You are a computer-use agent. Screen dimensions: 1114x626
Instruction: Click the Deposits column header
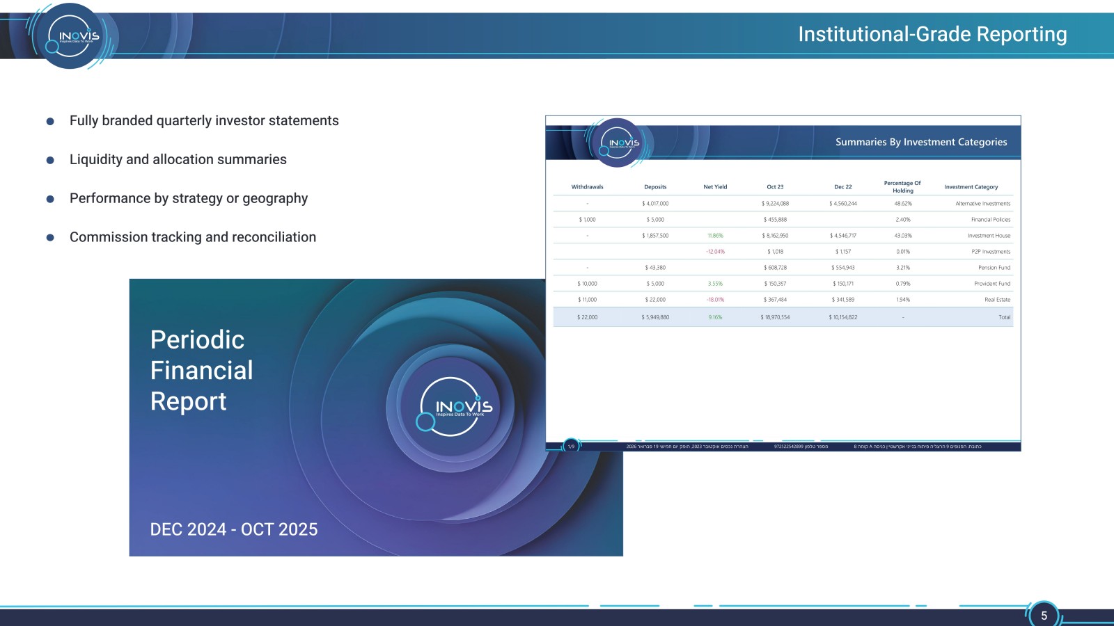tap(655, 187)
